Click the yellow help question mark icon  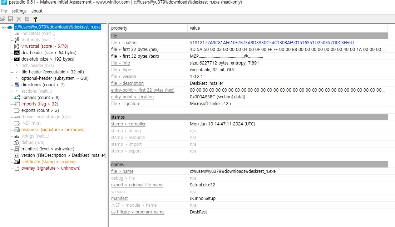(x=35, y=19)
